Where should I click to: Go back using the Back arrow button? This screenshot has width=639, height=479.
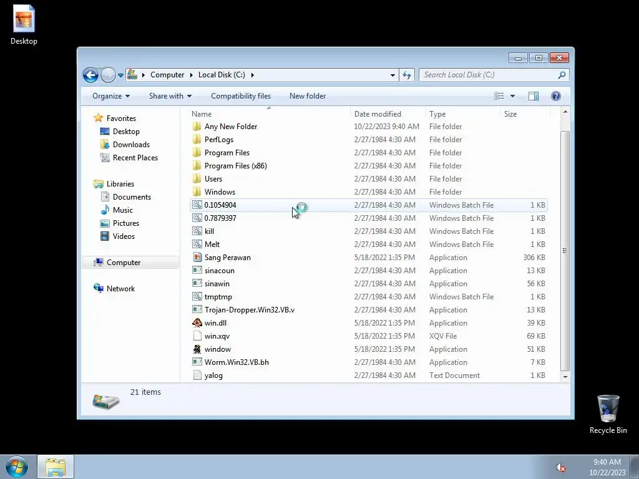pos(90,75)
